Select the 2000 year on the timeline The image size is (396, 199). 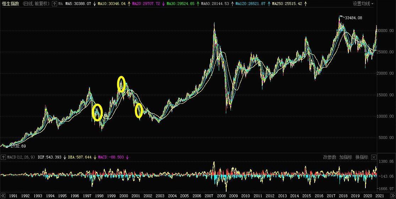point(124,196)
